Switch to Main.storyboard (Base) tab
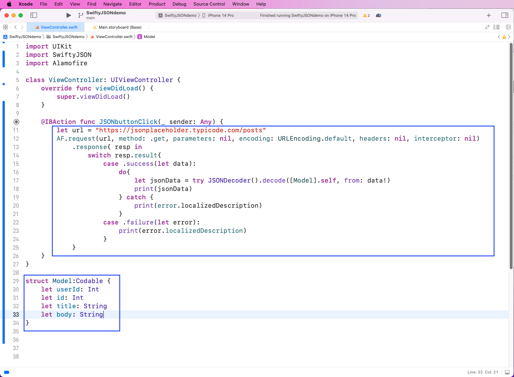The width and height of the screenshot is (514, 377). (x=117, y=27)
